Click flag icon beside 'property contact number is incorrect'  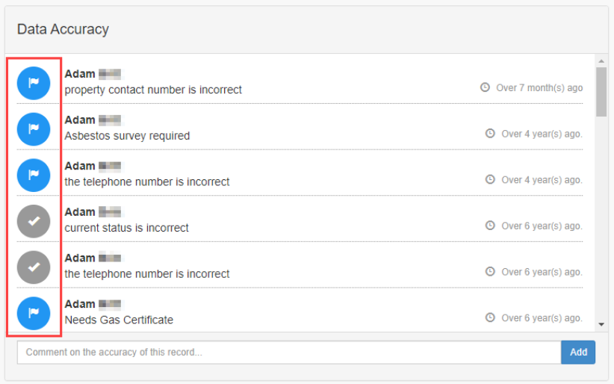[x=34, y=83]
